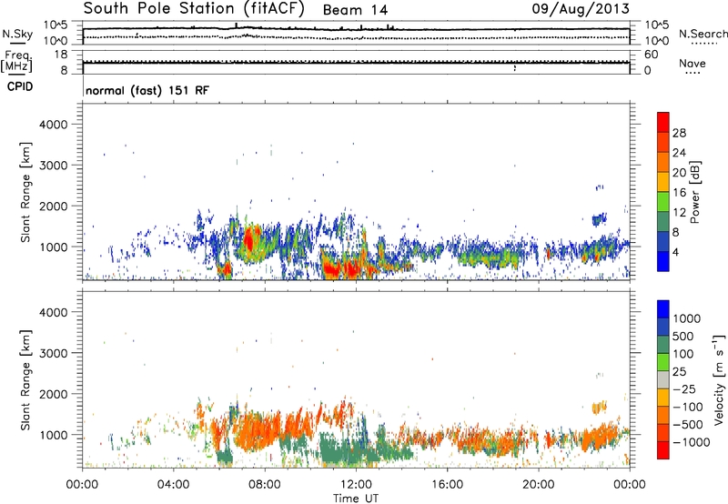The width and height of the screenshot is (728, 504).
Task: Click the 'Slant Range [km]' label of the velocity panel
Action: coord(25,380)
